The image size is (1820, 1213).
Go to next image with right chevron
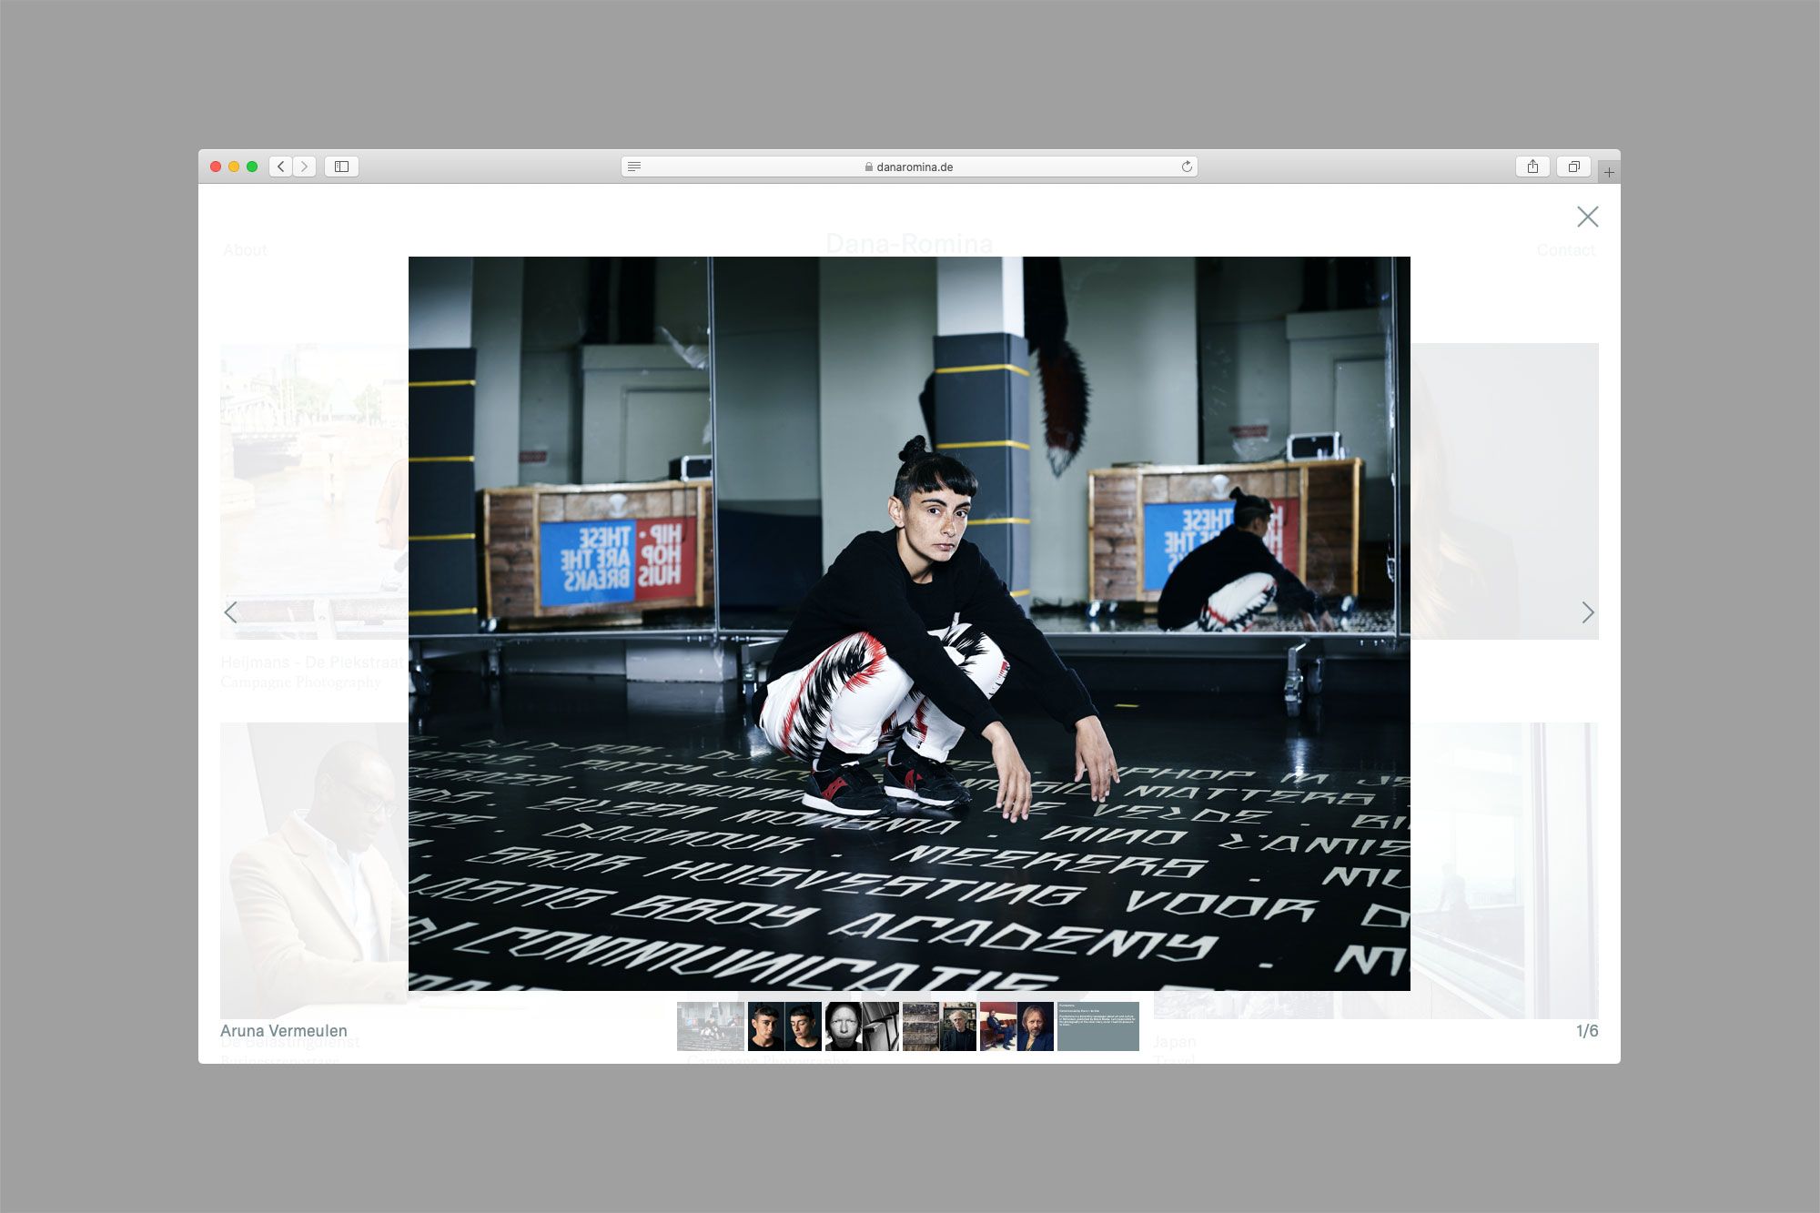pyautogui.click(x=1588, y=612)
